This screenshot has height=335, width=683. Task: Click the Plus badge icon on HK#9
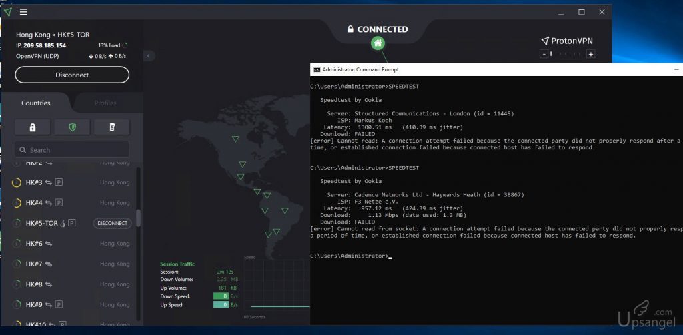pos(59,304)
